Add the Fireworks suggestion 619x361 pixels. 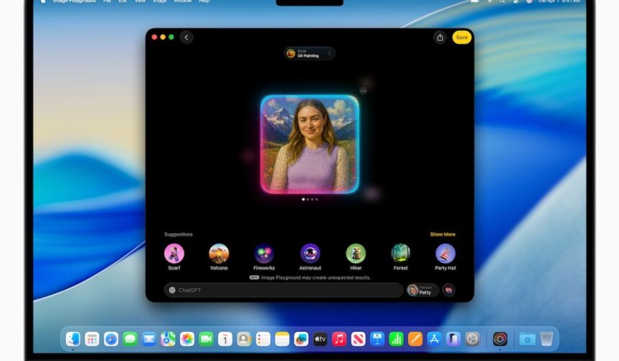[x=264, y=257]
